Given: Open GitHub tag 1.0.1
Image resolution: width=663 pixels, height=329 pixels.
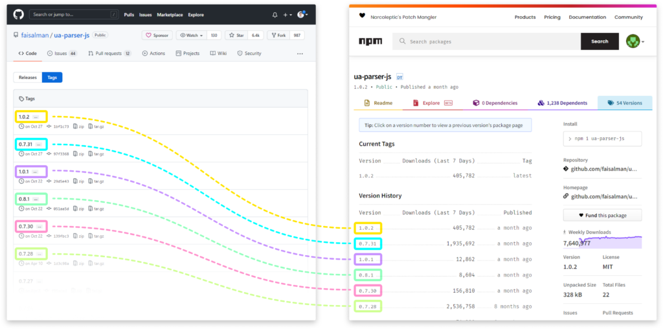Looking at the screenshot, I should (x=24, y=172).
